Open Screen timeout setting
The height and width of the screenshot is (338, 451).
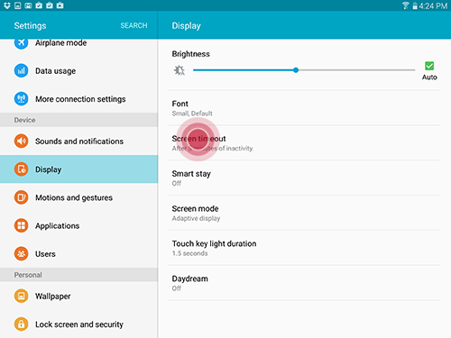[305, 142]
